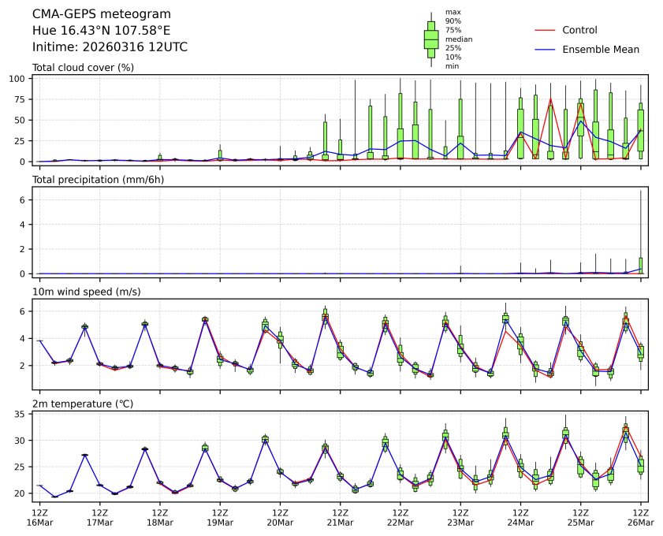This screenshot has height=536, width=663.
Task: Click the 12Z 20Mar x-axis label
Action: [x=280, y=516]
